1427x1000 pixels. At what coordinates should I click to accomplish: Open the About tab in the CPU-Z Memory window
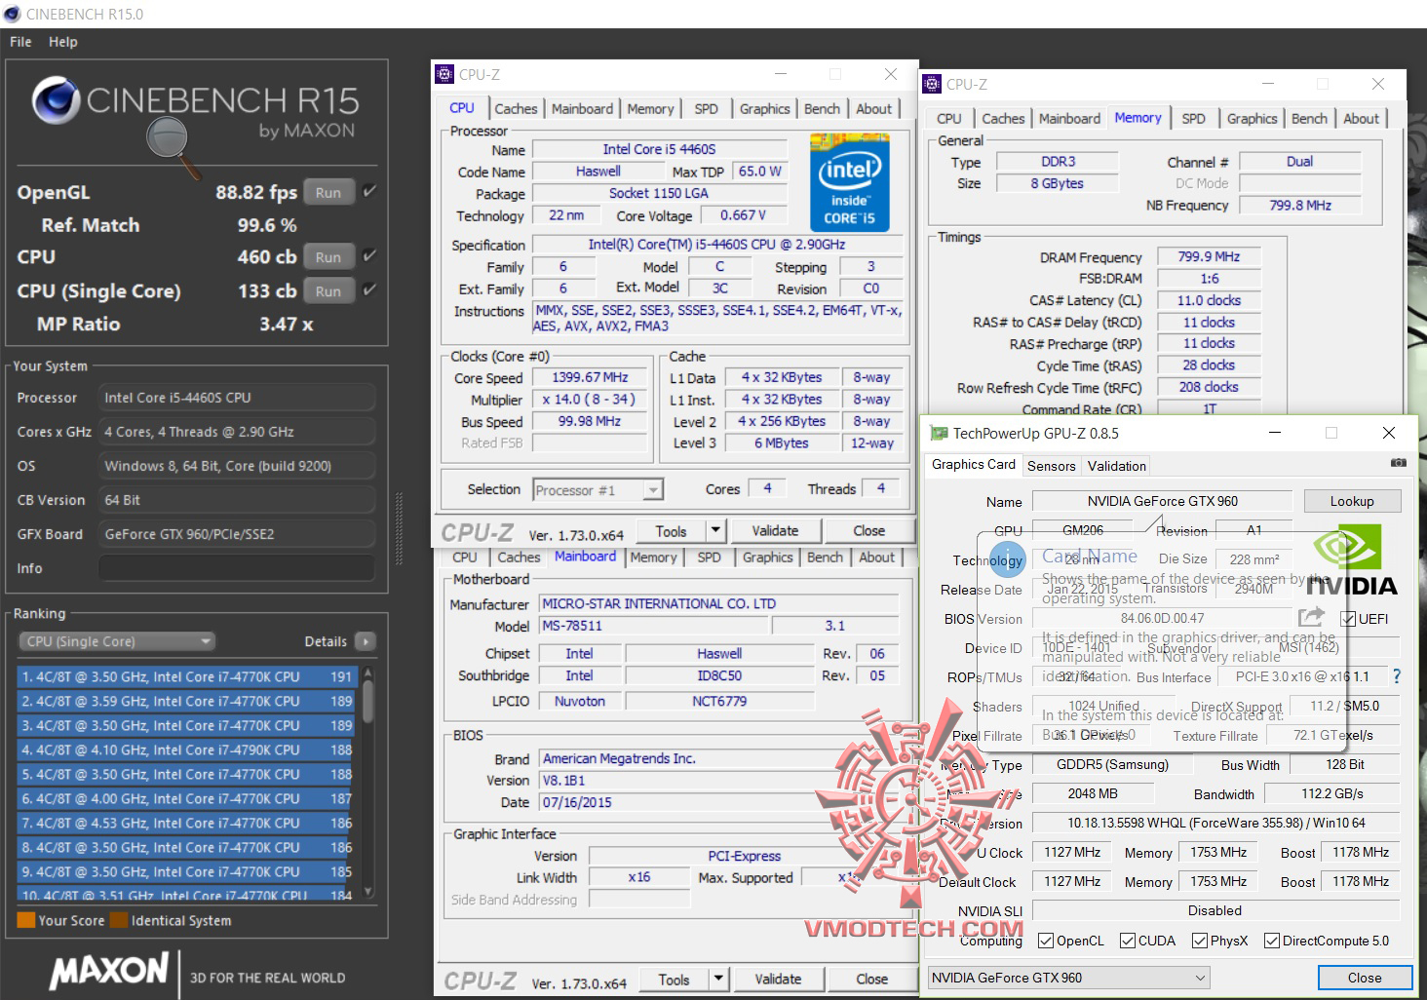tap(1362, 119)
